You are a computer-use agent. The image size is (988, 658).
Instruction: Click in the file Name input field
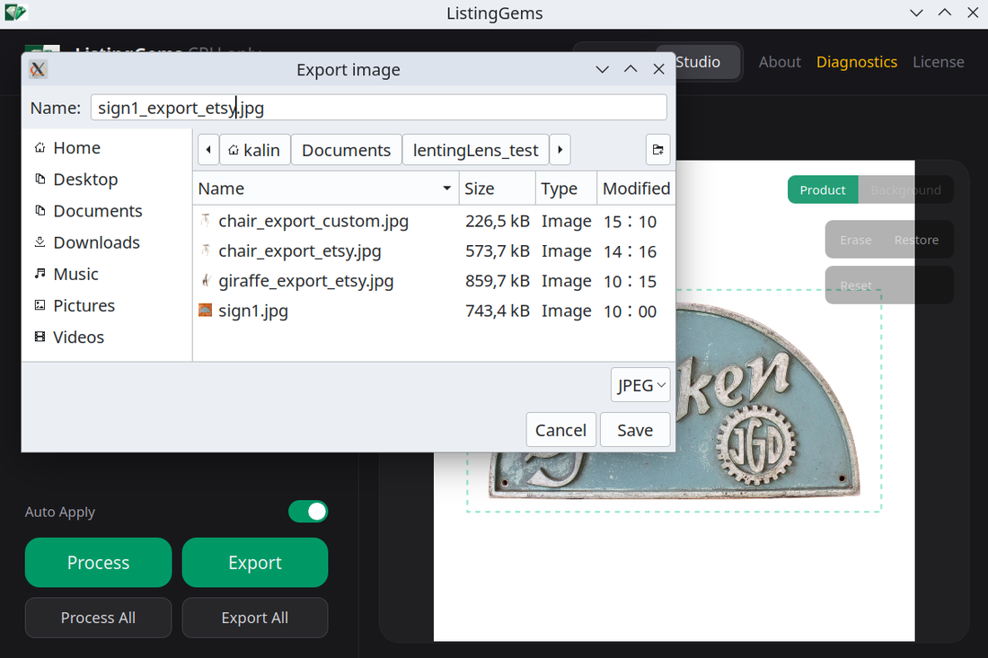378,108
